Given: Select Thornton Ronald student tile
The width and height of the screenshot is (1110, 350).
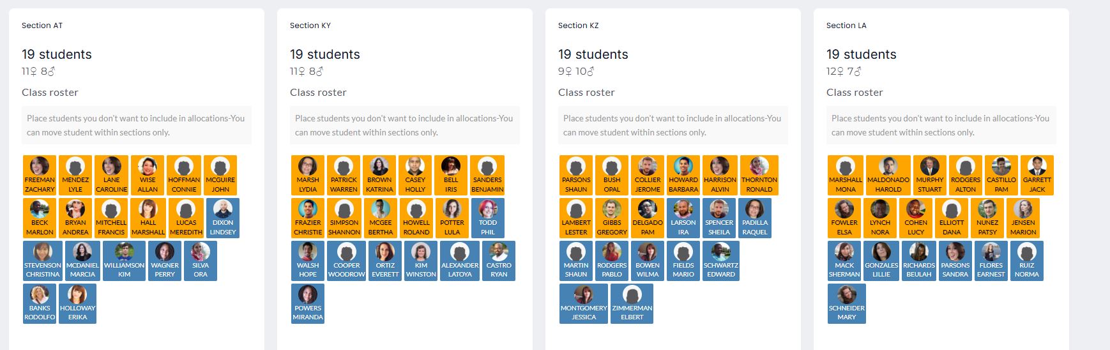Looking at the screenshot, I should pos(759,175).
